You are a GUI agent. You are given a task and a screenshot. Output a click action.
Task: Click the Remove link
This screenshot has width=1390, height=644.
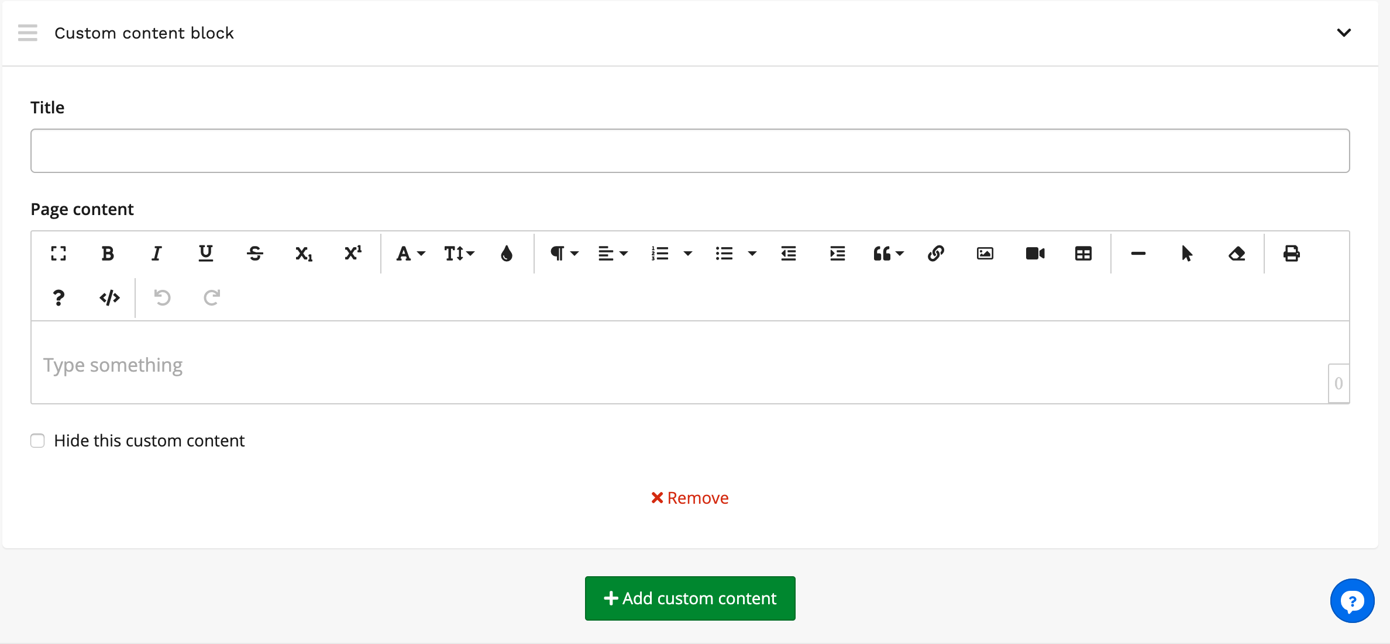click(x=690, y=498)
